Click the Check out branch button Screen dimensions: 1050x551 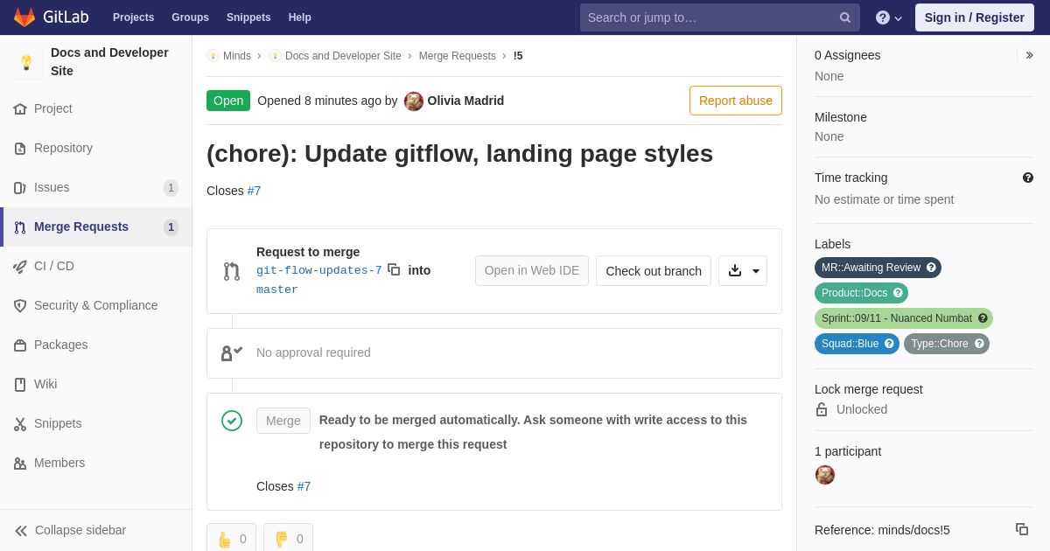[654, 271]
